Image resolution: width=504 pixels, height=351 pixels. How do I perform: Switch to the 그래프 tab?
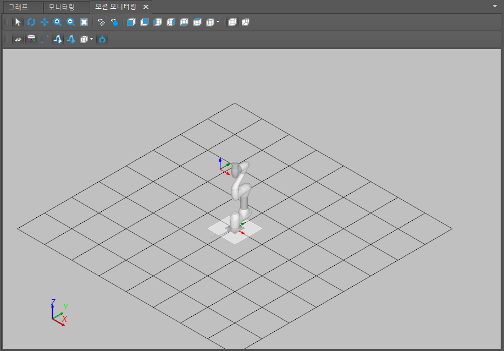tap(19, 7)
